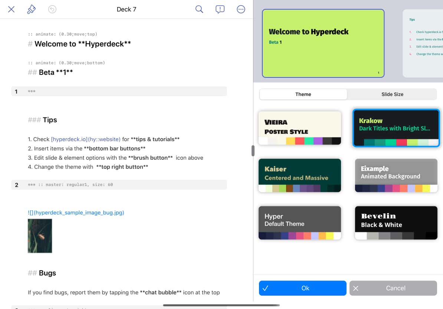Click the animate move;top directive line
443x309 pixels.
(x=62, y=34)
